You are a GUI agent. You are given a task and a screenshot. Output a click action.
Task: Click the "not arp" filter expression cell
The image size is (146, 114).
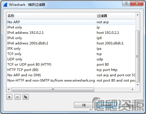(x=103, y=22)
